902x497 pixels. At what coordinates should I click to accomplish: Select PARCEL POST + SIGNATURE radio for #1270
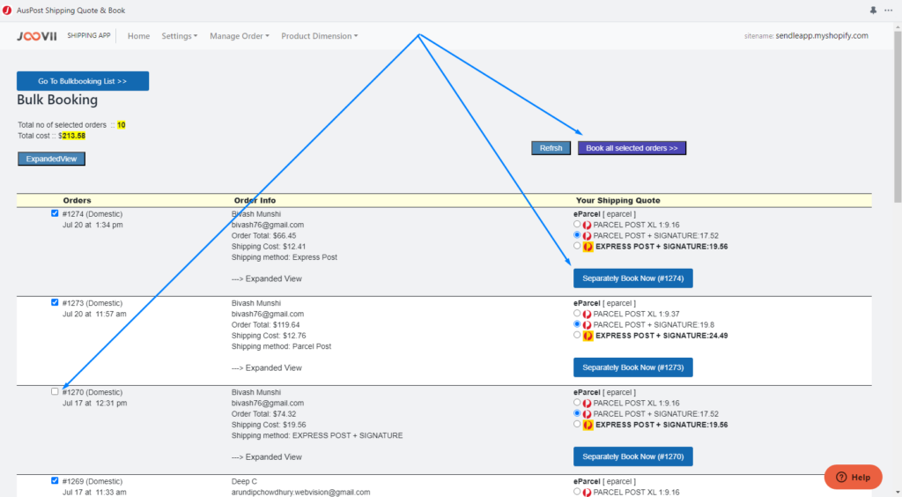click(577, 413)
